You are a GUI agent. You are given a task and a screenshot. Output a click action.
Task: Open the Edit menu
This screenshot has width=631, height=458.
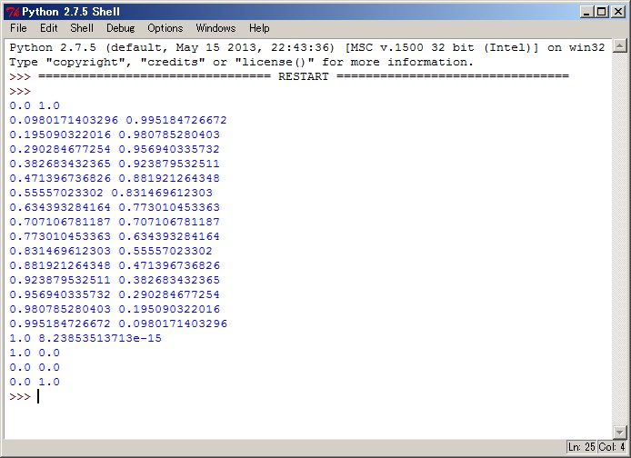click(x=48, y=28)
